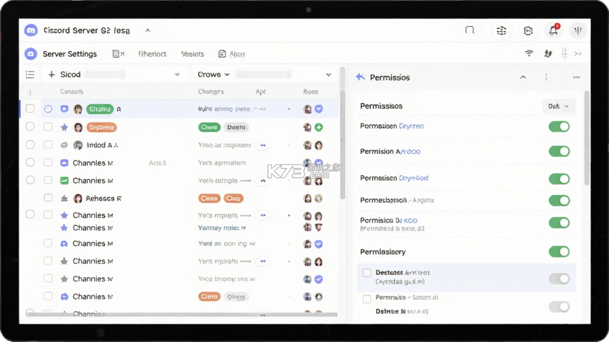Viewport: 609px width, 342px height.
Task: Click the hands icon next to wifi
Action: click(548, 53)
